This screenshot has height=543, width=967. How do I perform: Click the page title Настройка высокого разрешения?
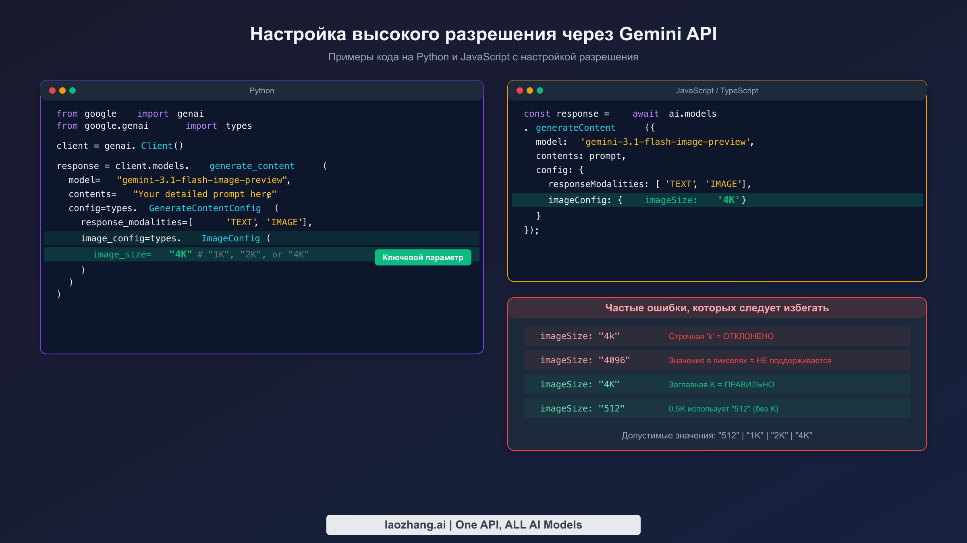tap(483, 34)
